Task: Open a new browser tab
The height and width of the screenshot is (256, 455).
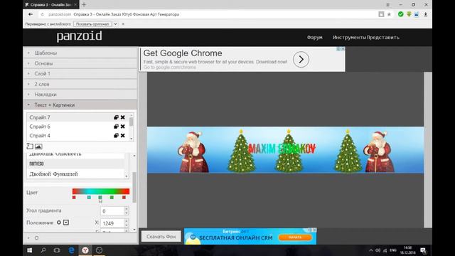Action: coord(84,5)
